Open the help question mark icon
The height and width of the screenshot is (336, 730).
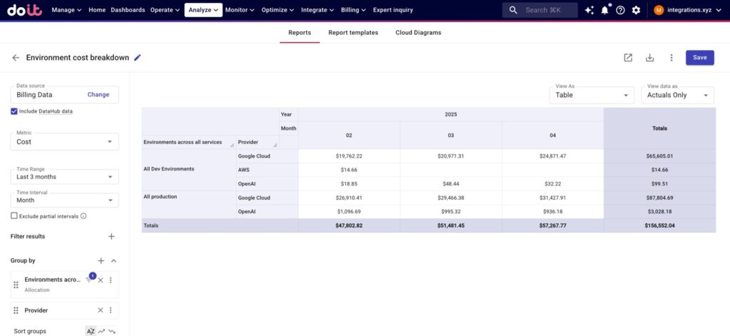click(x=620, y=10)
